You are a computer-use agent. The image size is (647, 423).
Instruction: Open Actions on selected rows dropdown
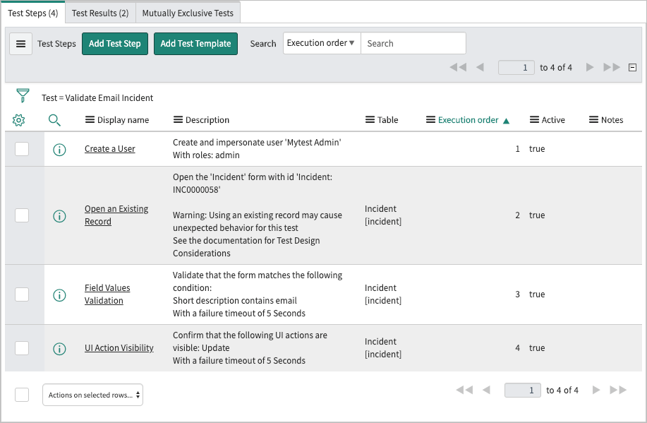[93, 395]
